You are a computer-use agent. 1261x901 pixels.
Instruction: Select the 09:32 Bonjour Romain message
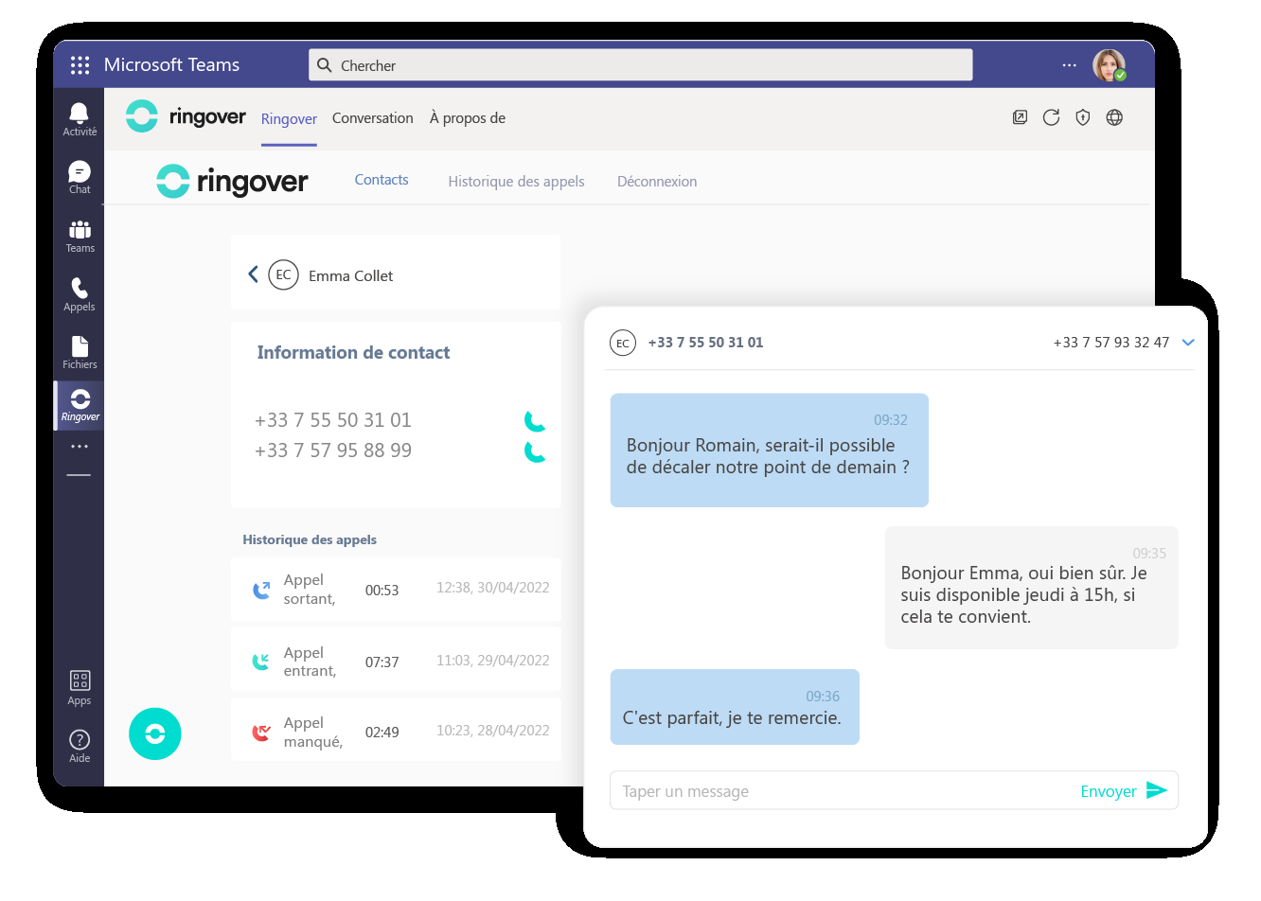(x=770, y=450)
